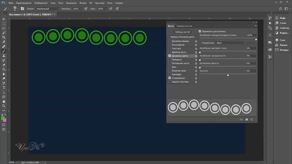Click the pink background color swatch
The image size is (292, 164).
coord(5,120)
